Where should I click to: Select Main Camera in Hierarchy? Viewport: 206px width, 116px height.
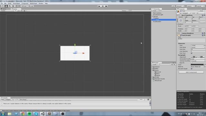pyautogui.click(x=157, y=13)
